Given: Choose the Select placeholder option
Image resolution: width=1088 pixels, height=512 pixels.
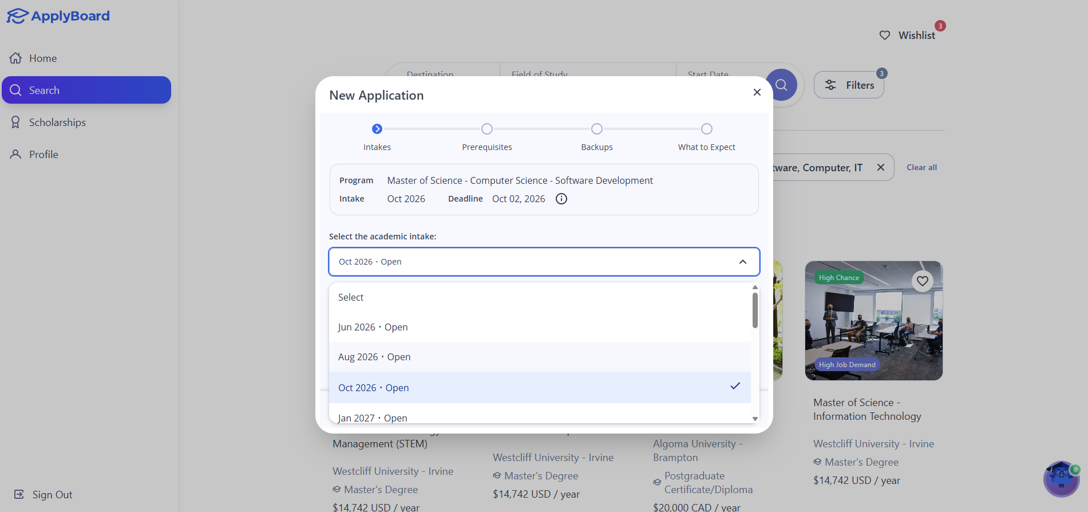Looking at the screenshot, I should coord(540,297).
